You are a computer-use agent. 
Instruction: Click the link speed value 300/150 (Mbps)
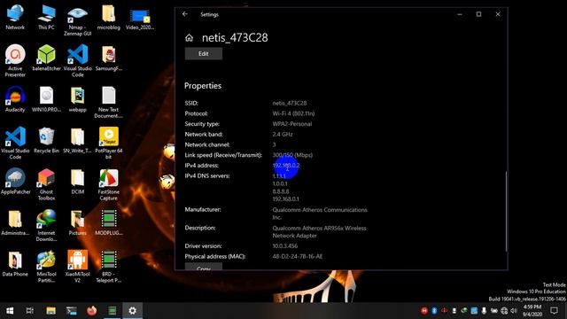(x=292, y=155)
